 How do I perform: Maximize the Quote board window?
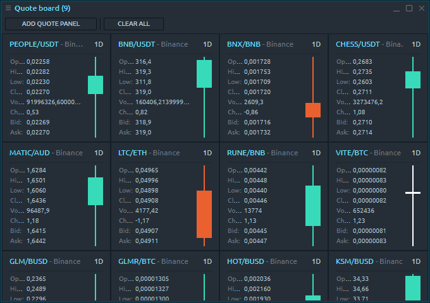409,8
